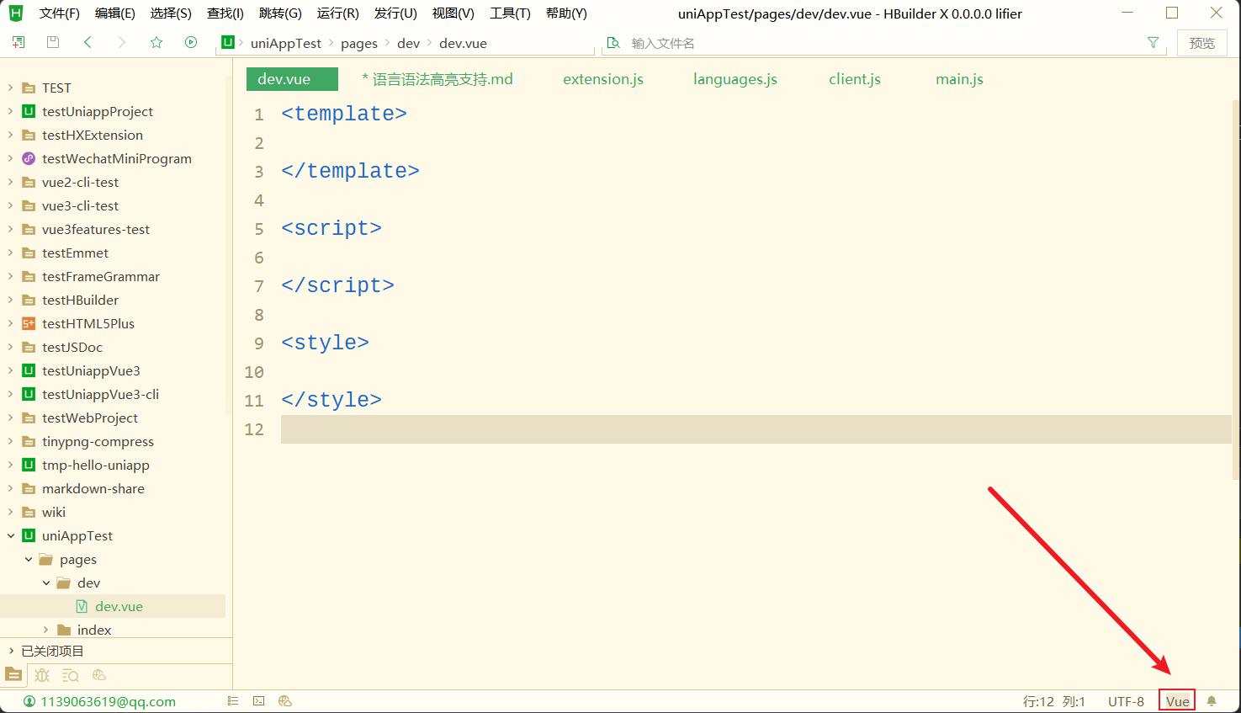The height and width of the screenshot is (713, 1241).
Task: Click the user account avatar icon
Action: pyautogui.click(x=29, y=701)
